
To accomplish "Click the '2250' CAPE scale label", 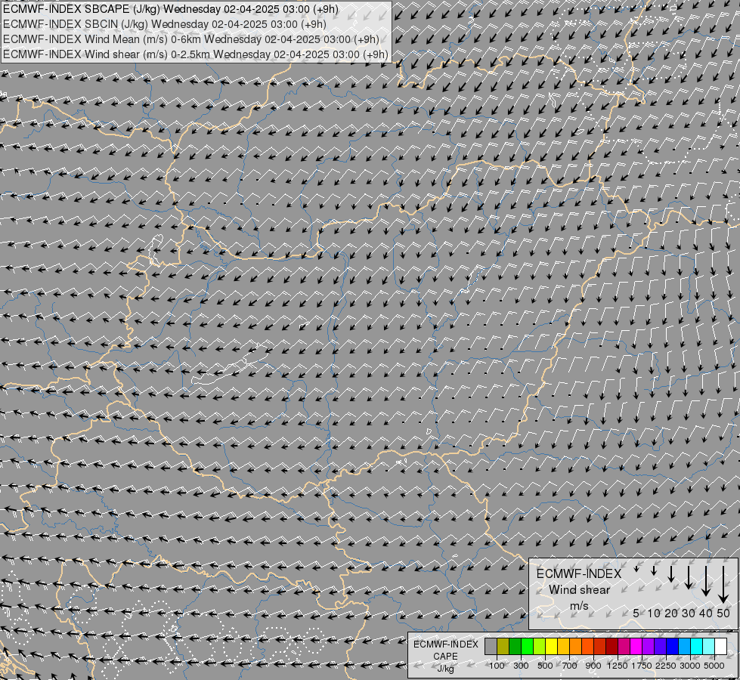I will 667,666.
